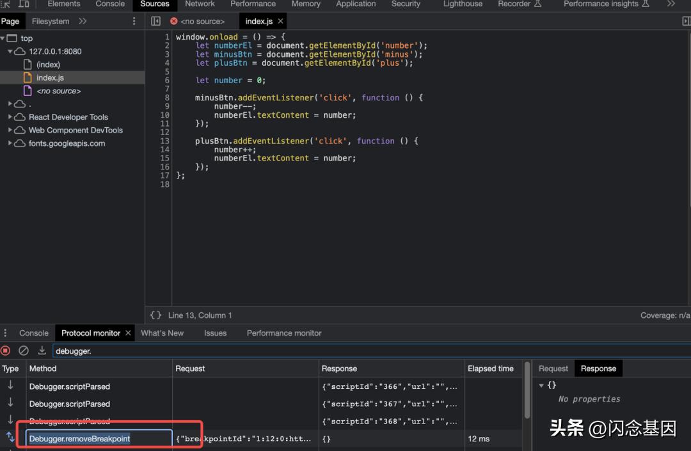Stop recording protocol monitor messages

tap(6, 351)
